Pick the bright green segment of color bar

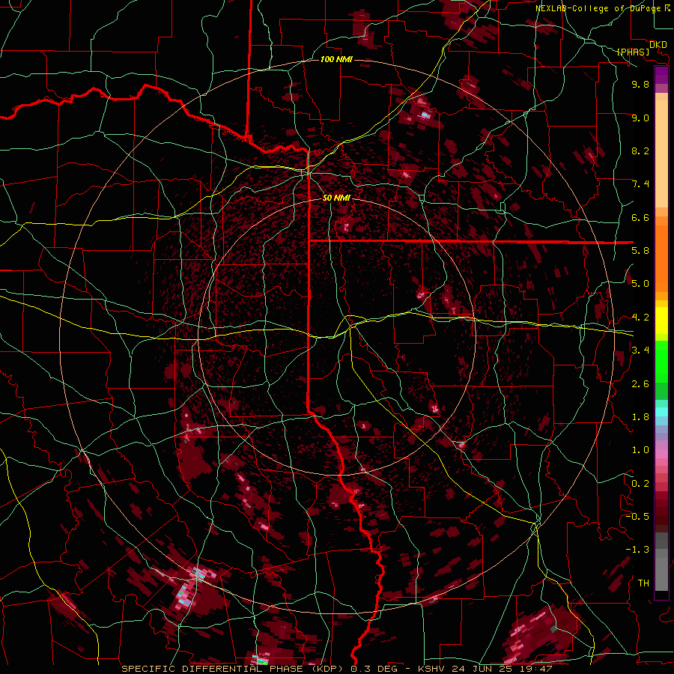tap(661, 361)
